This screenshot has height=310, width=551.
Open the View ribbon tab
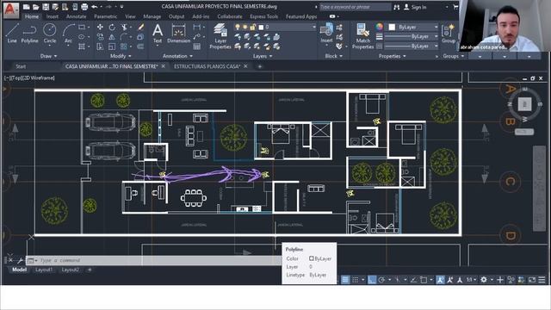tap(130, 16)
